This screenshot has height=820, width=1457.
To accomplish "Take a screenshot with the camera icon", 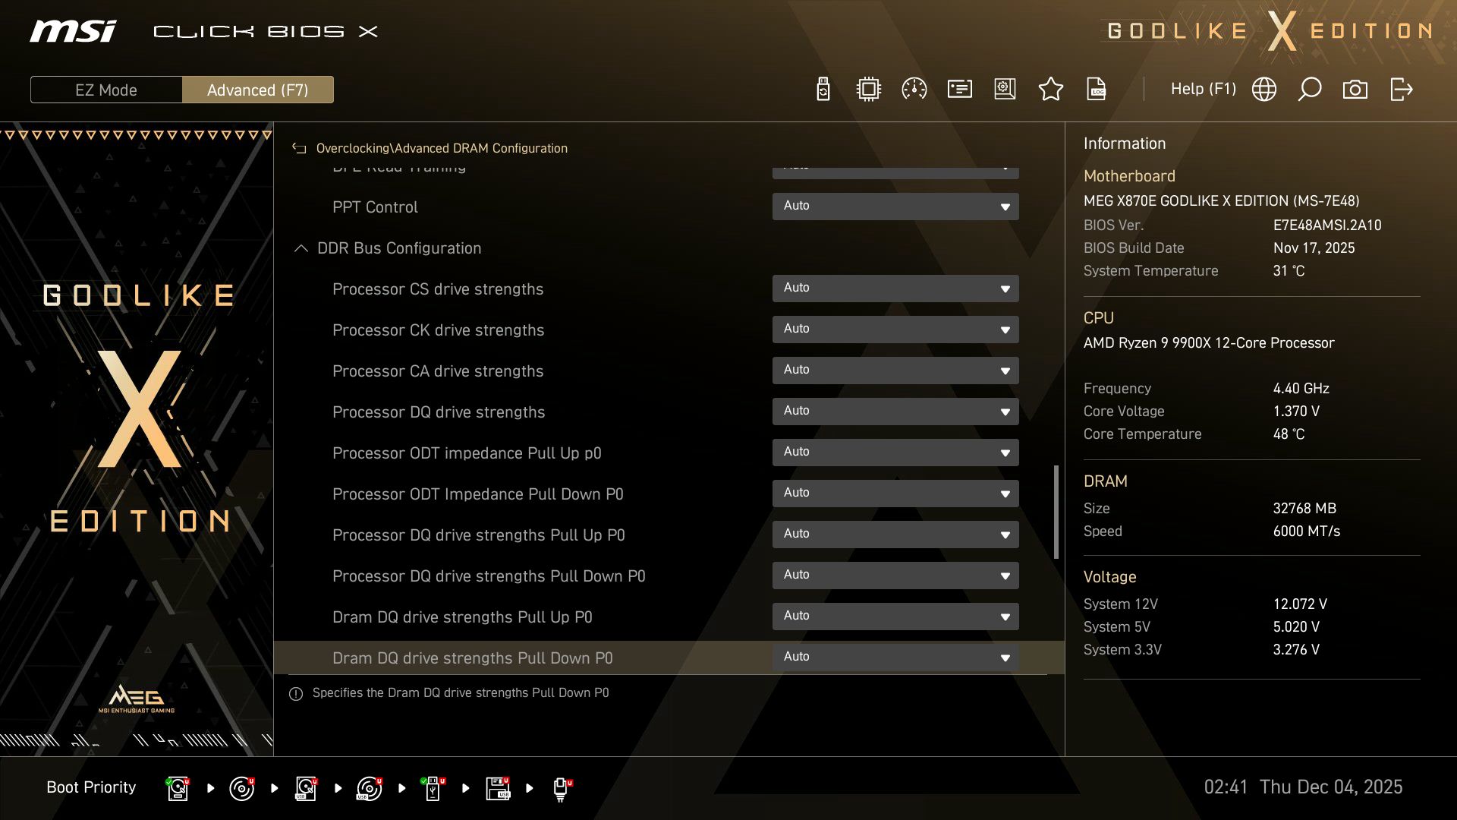I will pos(1356,89).
